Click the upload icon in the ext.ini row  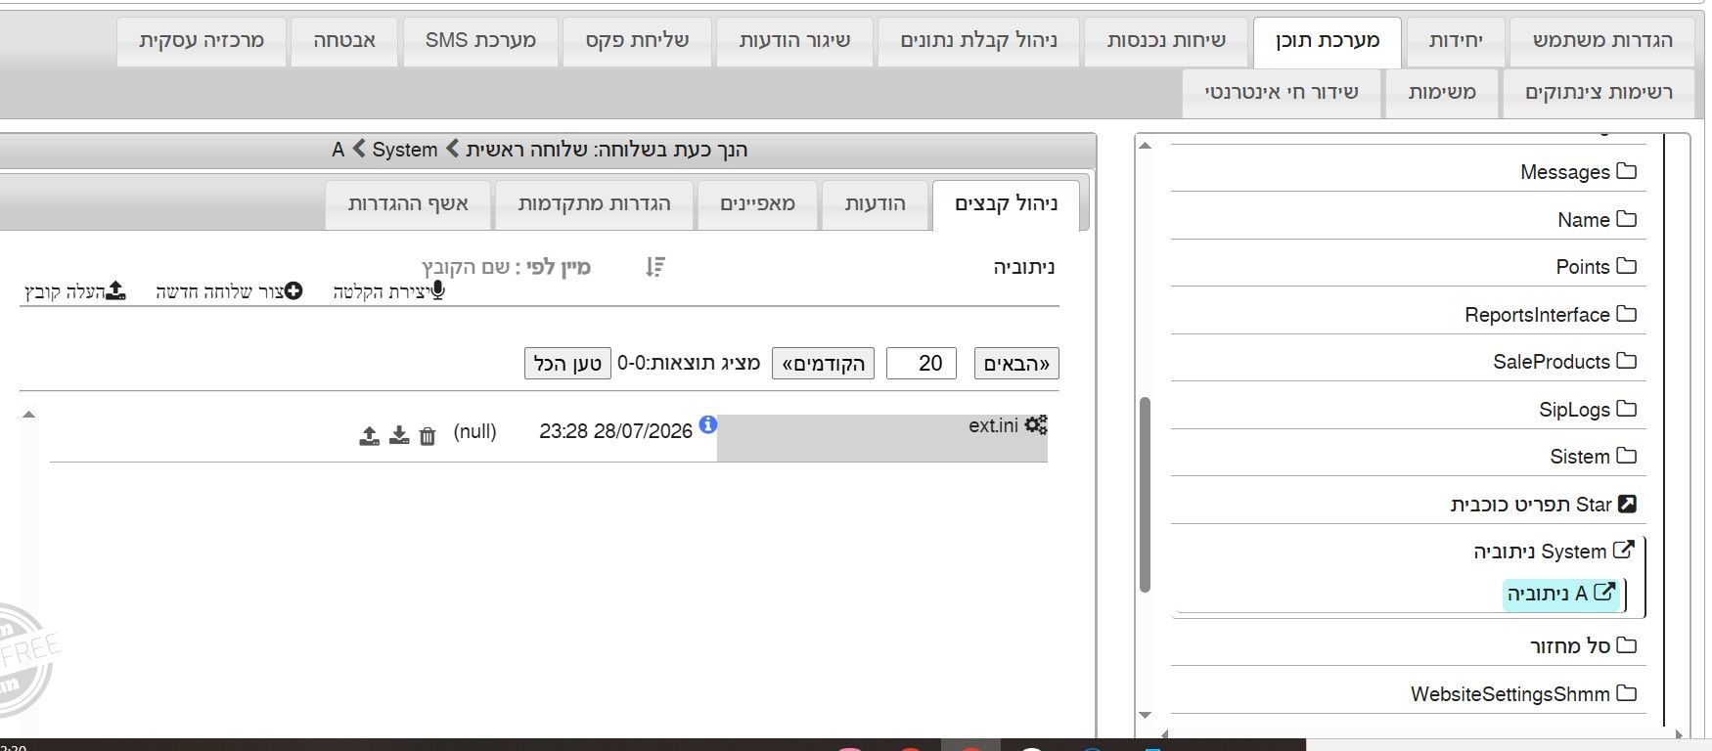point(369,435)
